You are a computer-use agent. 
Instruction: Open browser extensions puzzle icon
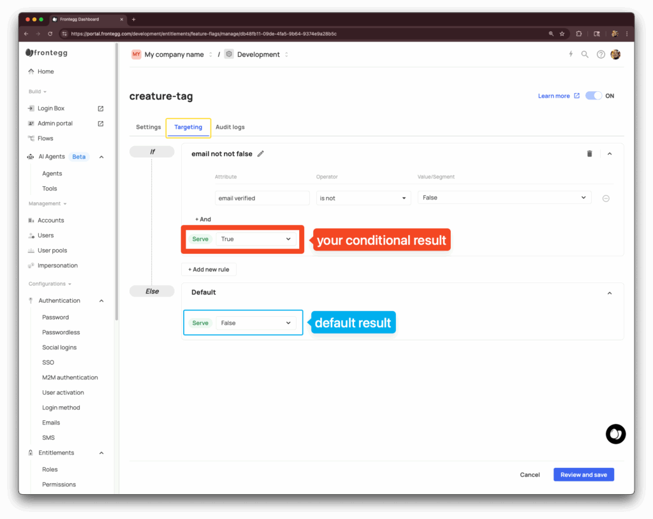(x=579, y=34)
